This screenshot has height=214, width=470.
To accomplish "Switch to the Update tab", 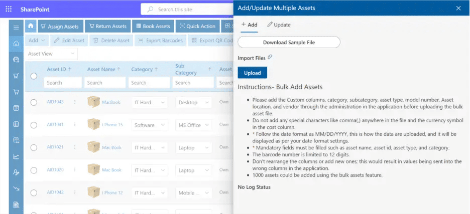I will 279,25.
